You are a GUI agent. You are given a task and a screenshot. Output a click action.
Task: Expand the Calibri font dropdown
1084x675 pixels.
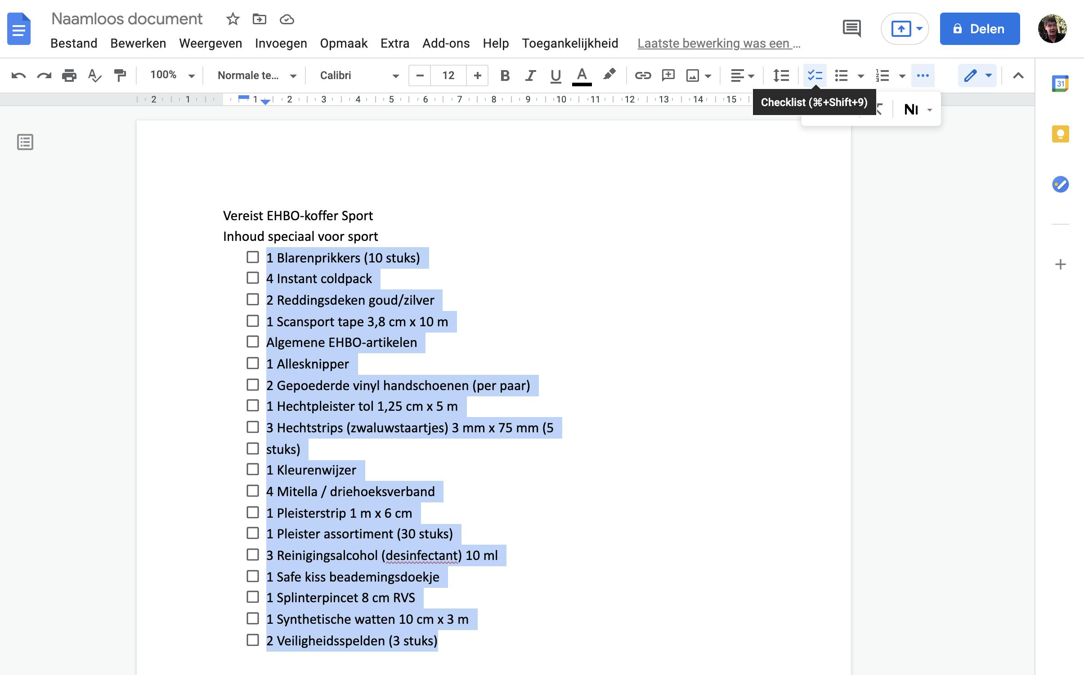pyautogui.click(x=359, y=75)
